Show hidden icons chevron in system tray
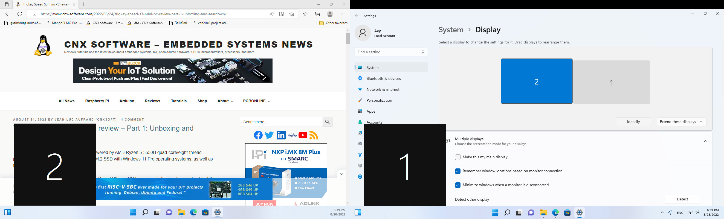The image size is (724, 219). tap(662, 212)
